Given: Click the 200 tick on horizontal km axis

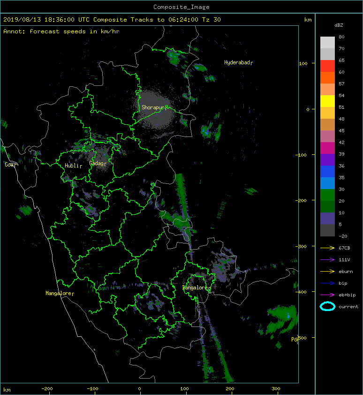Looking at the screenshot, I should pos(230,389).
